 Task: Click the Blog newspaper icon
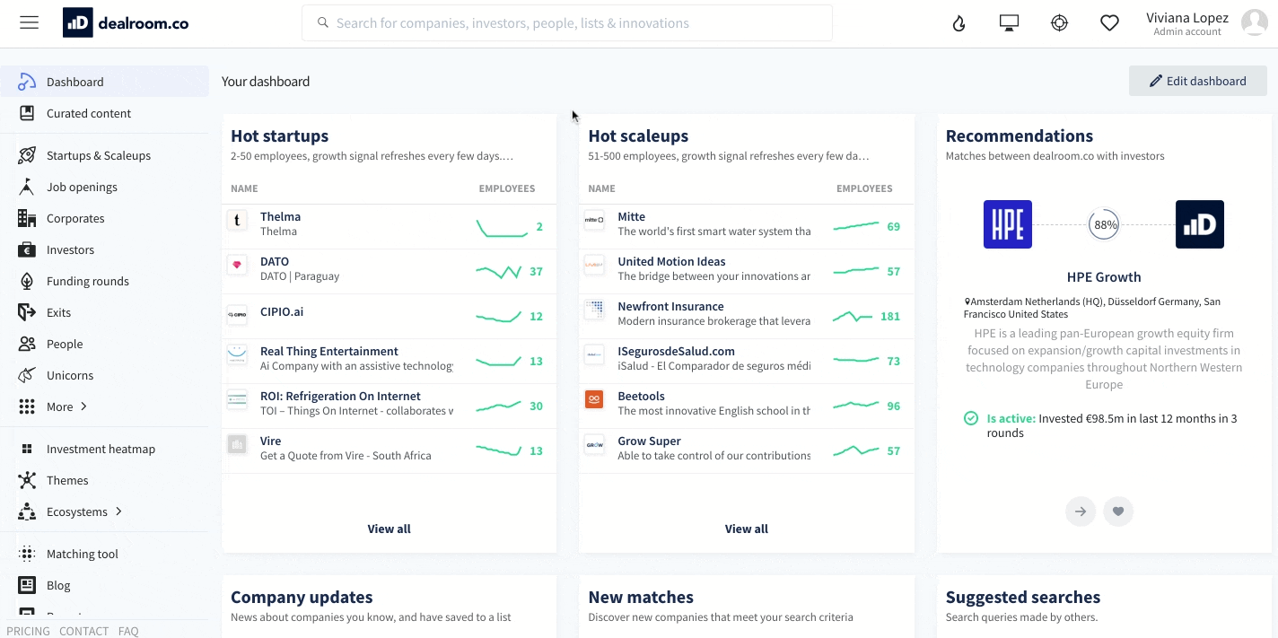point(27,585)
